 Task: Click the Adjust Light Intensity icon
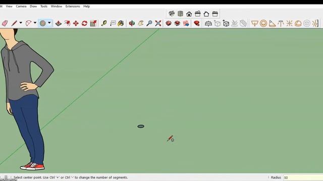(x=315, y=23)
